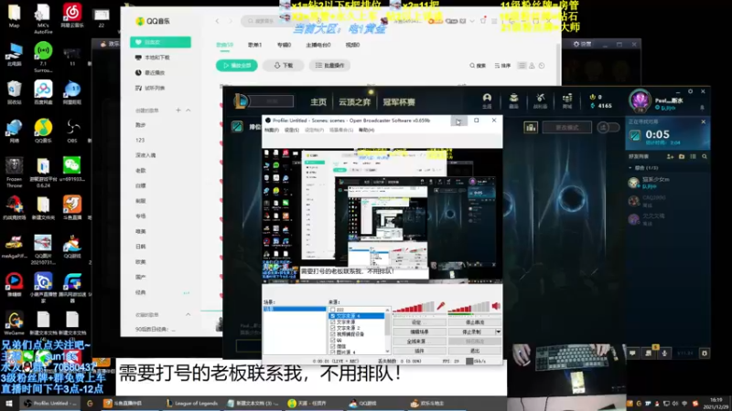This screenshot has width=732, height=411.
Task: Click the add-friend icon in League friends list
Action: click(670, 156)
